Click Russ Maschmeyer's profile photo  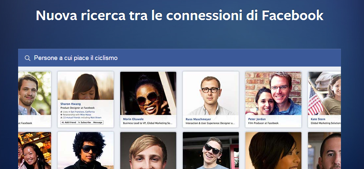(211, 93)
